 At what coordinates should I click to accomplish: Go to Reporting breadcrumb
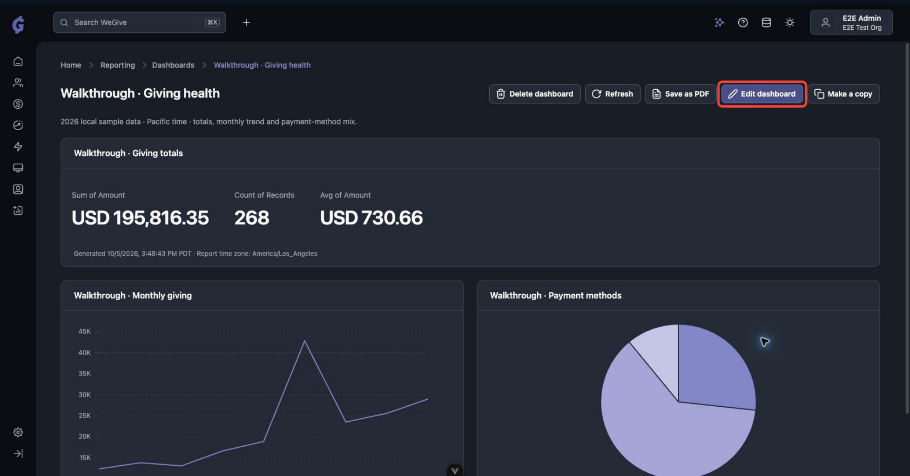tap(118, 65)
